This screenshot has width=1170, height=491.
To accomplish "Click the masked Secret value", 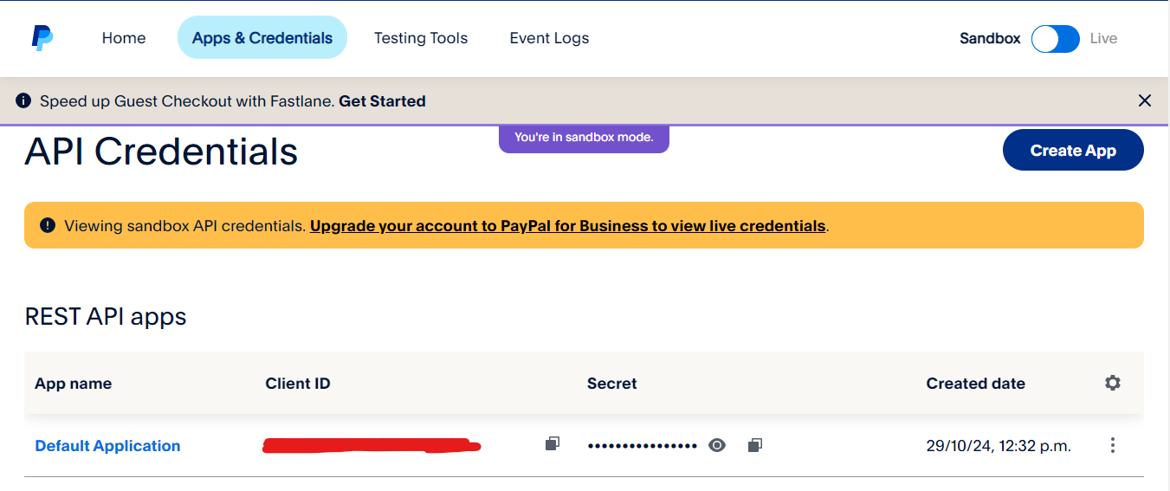I will tap(642, 446).
